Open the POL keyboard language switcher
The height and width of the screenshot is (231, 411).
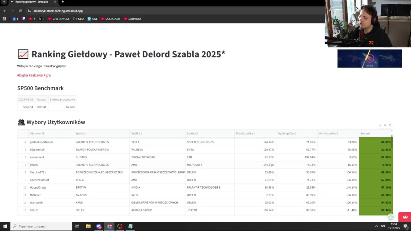[x=383, y=226]
